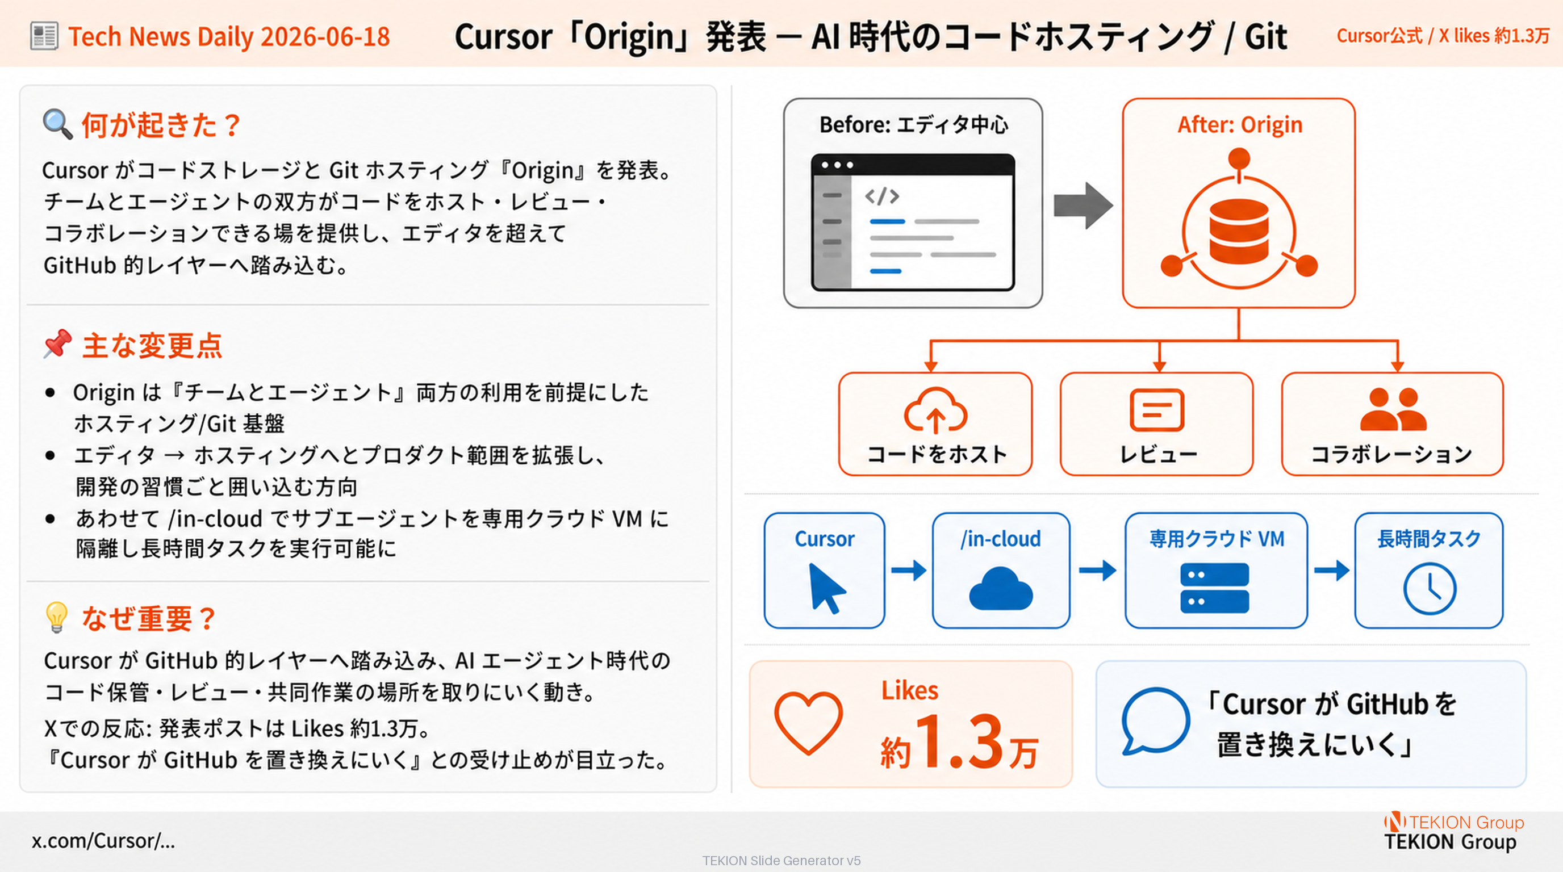
Task: Click the gray arrow between Before and After
Action: (1084, 206)
